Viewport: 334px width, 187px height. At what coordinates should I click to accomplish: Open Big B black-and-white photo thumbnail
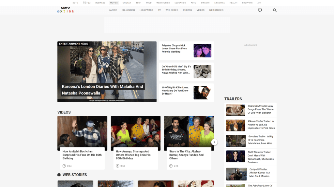click(202, 72)
